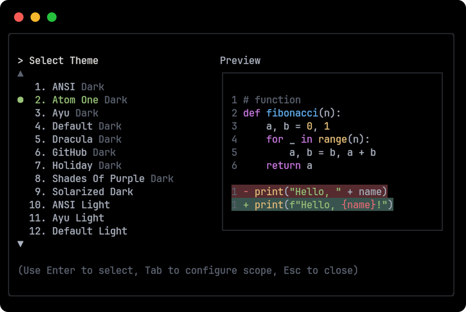Click the Preview heading above the code pane
466x312 pixels.
tap(240, 60)
